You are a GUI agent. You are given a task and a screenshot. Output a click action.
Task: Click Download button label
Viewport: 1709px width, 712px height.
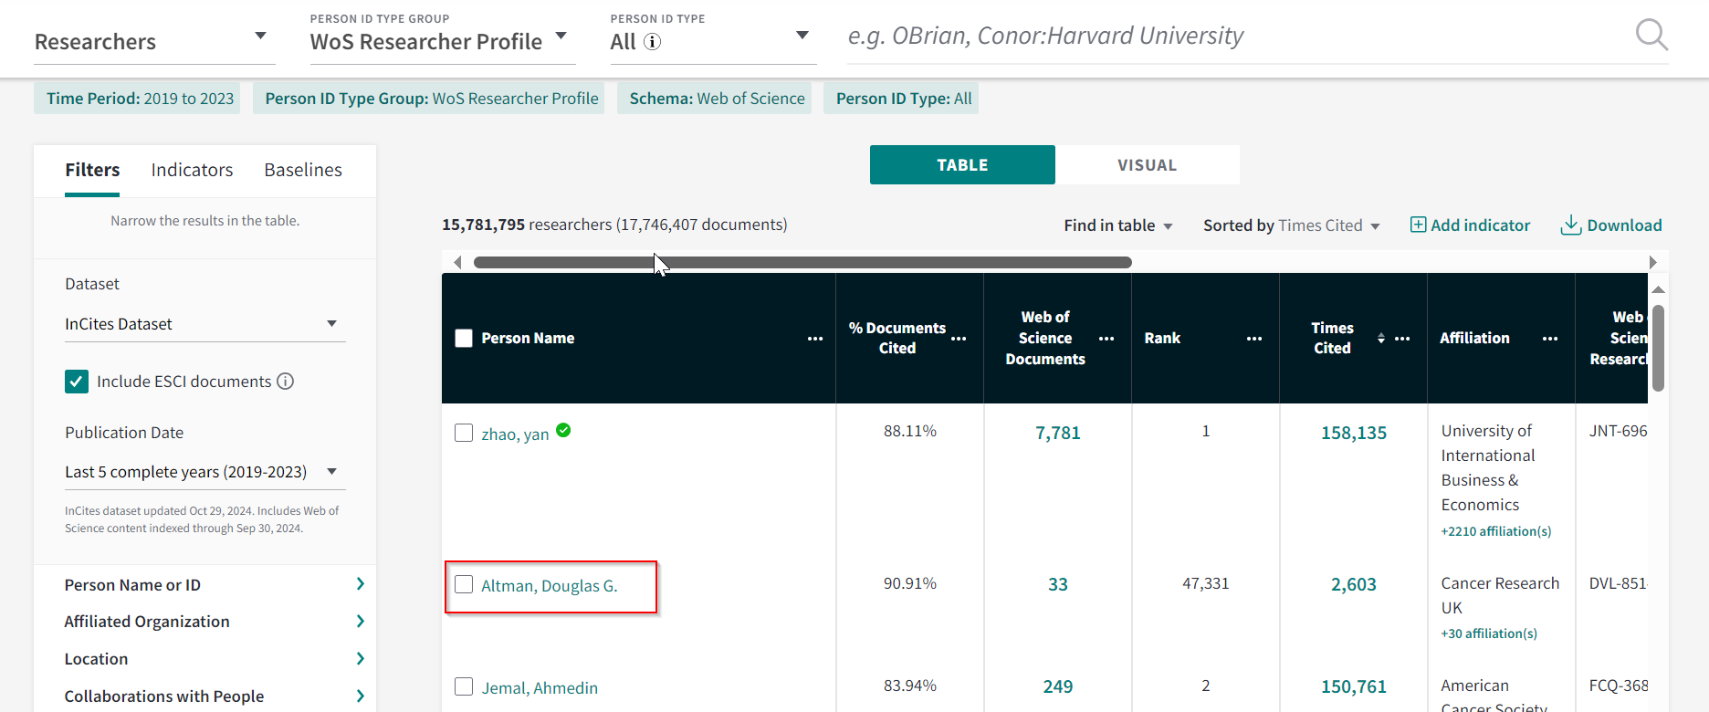tap(1624, 225)
